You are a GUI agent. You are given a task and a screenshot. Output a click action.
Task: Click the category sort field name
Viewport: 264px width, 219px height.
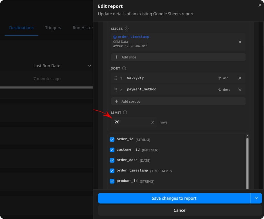(135, 78)
